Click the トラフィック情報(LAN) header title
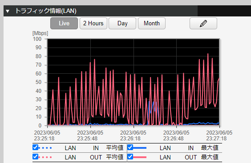The image size is (251, 163). tap(46, 11)
